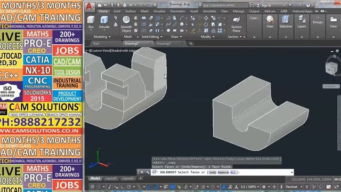
Task: Switch to the Surface ribbon tab
Action: point(131,11)
